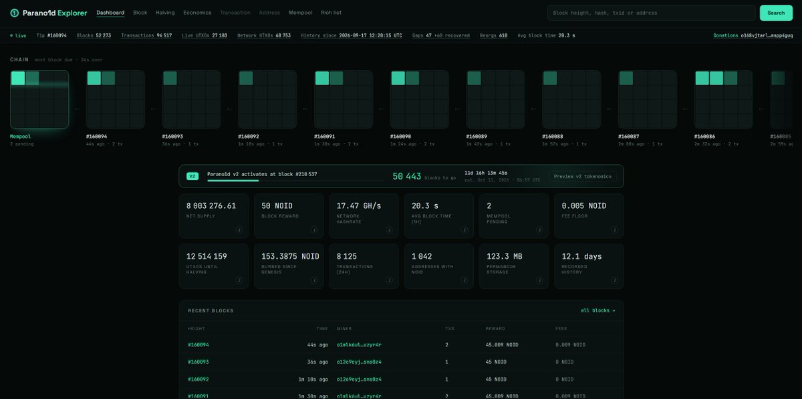Select chain block thumbnail #160094
The image size is (802, 399).
click(116, 99)
